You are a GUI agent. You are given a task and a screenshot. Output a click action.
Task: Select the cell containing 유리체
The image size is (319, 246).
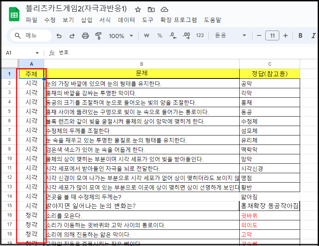(269, 140)
